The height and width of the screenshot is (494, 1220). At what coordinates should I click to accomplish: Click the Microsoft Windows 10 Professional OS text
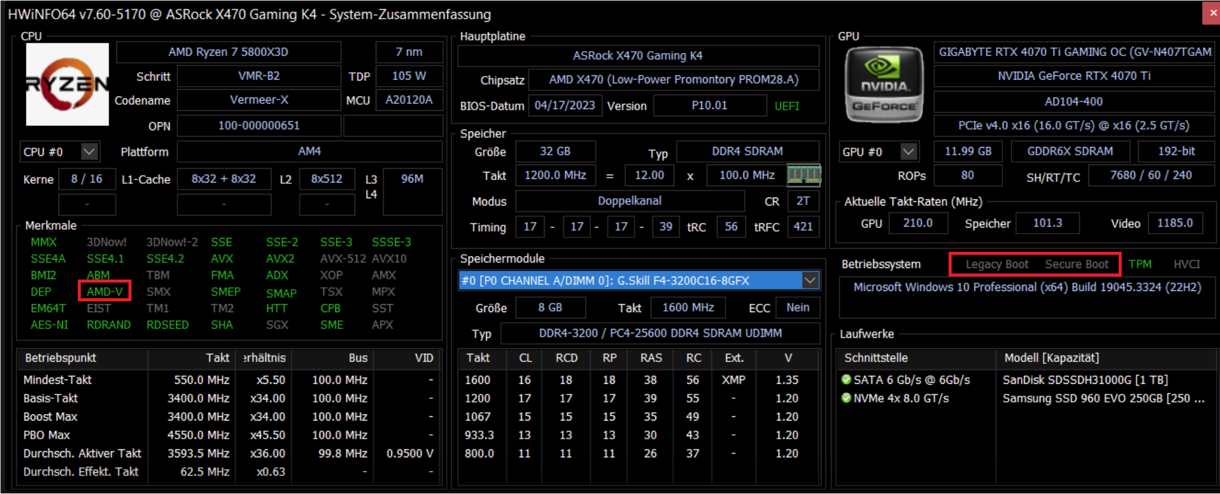click(1027, 287)
